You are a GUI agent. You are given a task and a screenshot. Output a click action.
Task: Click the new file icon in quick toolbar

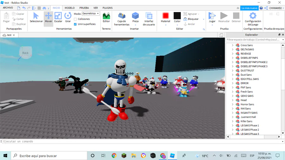coord(19,8)
